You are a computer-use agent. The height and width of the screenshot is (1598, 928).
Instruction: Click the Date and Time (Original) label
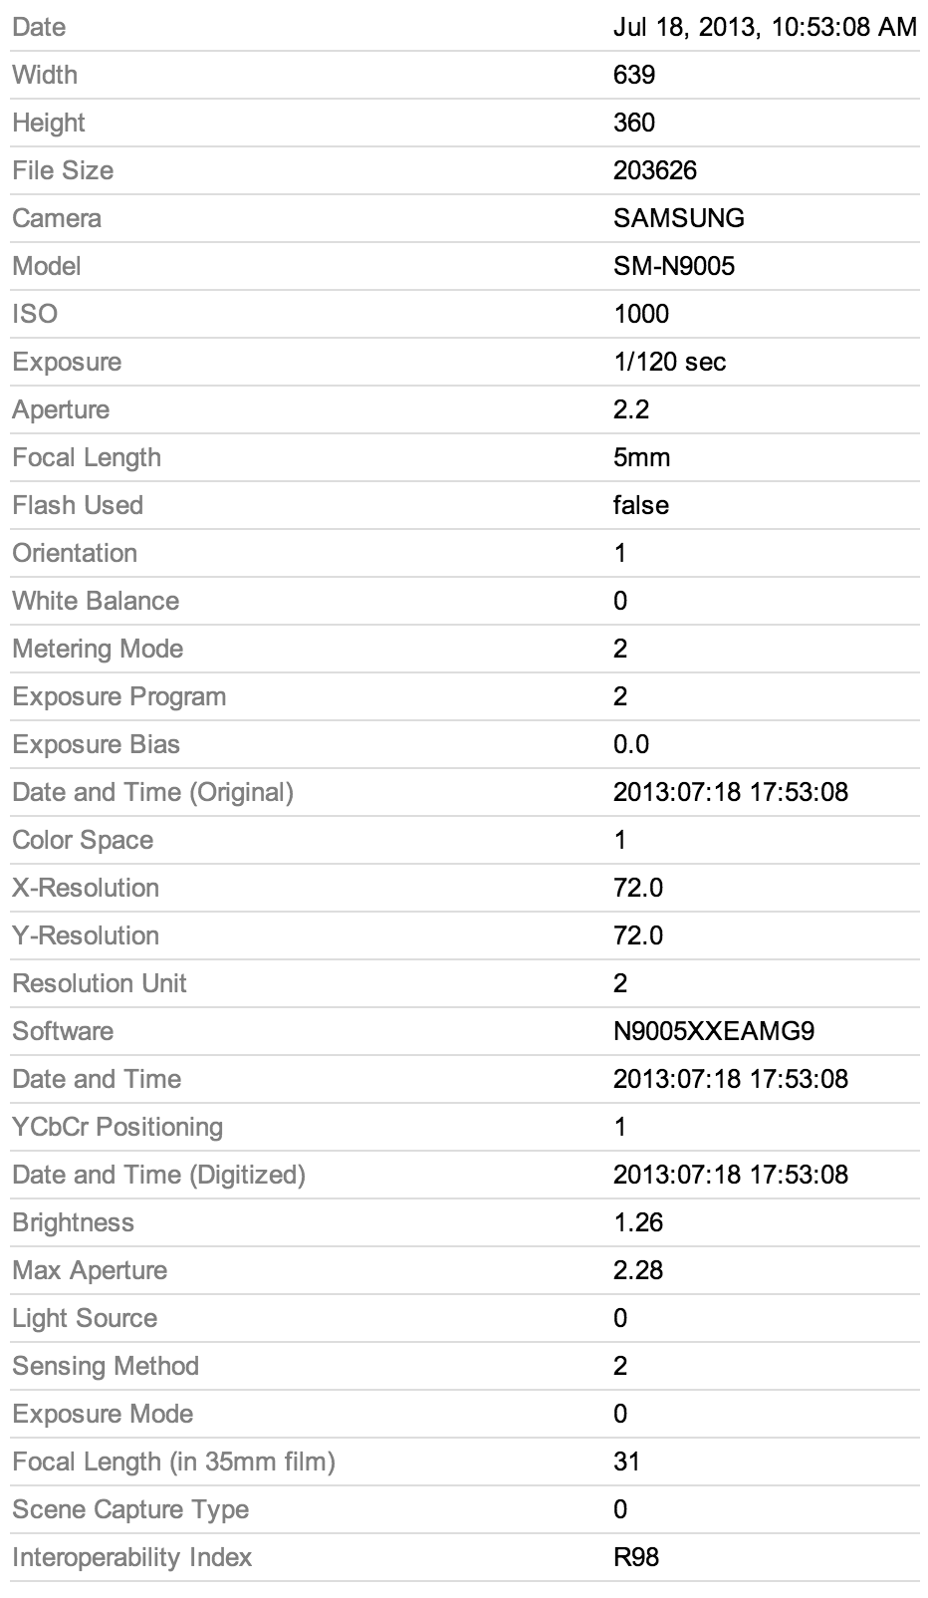pos(152,792)
